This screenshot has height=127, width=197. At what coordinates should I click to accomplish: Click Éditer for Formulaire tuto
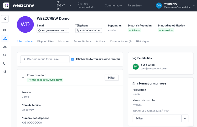112,77
